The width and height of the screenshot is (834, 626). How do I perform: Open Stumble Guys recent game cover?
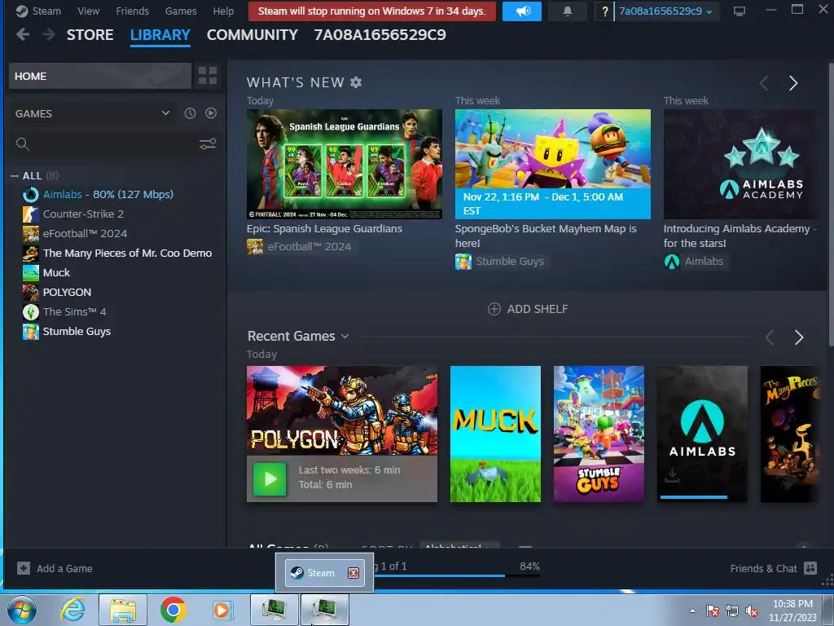[x=599, y=434]
